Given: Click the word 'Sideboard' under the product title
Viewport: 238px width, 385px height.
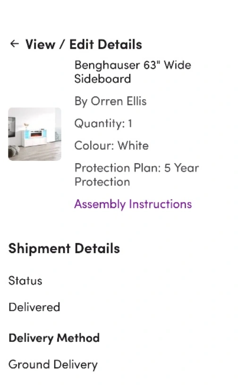Looking at the screenshot, I should coord(102,79).
